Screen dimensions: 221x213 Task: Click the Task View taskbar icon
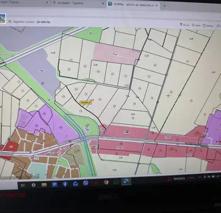click(x=23, y=185)
